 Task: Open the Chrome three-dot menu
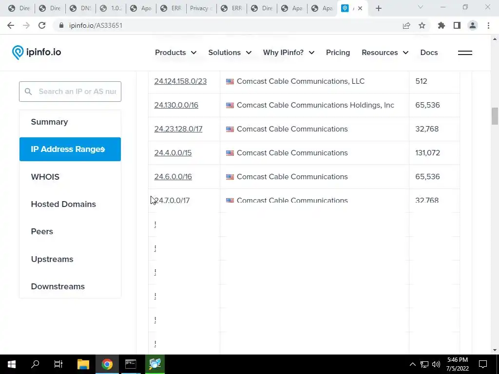pyautogui.click(x=488, y=25)
